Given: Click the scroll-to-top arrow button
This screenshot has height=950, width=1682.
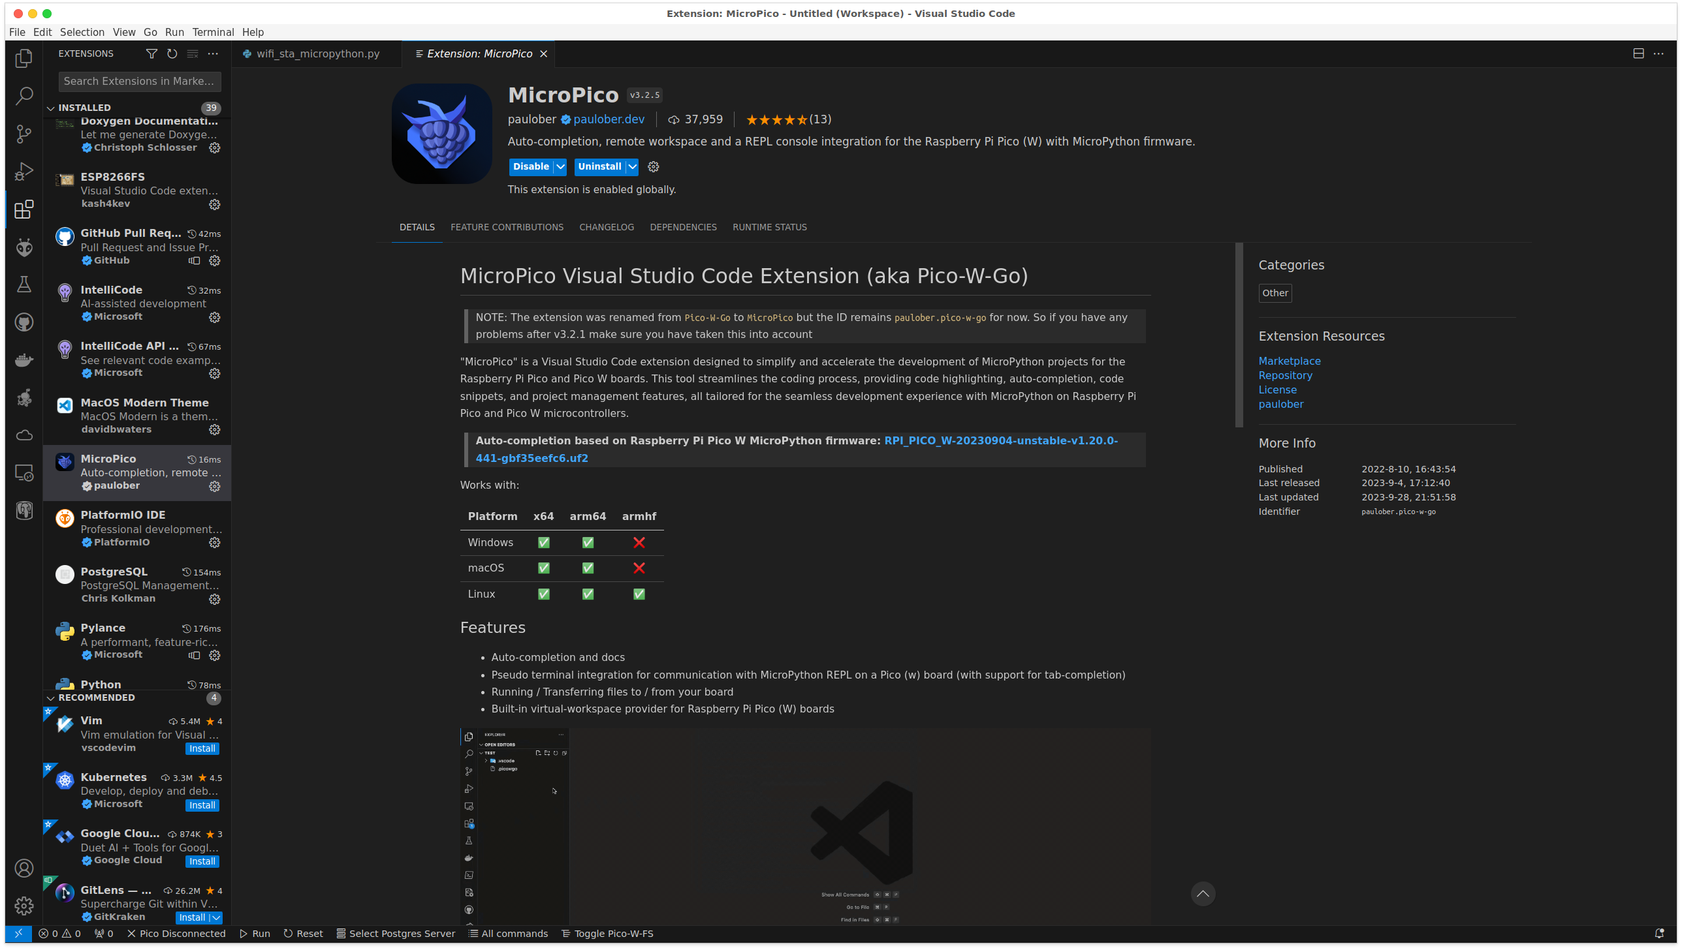Looking at the screenshot, I should click(1203, 894).
